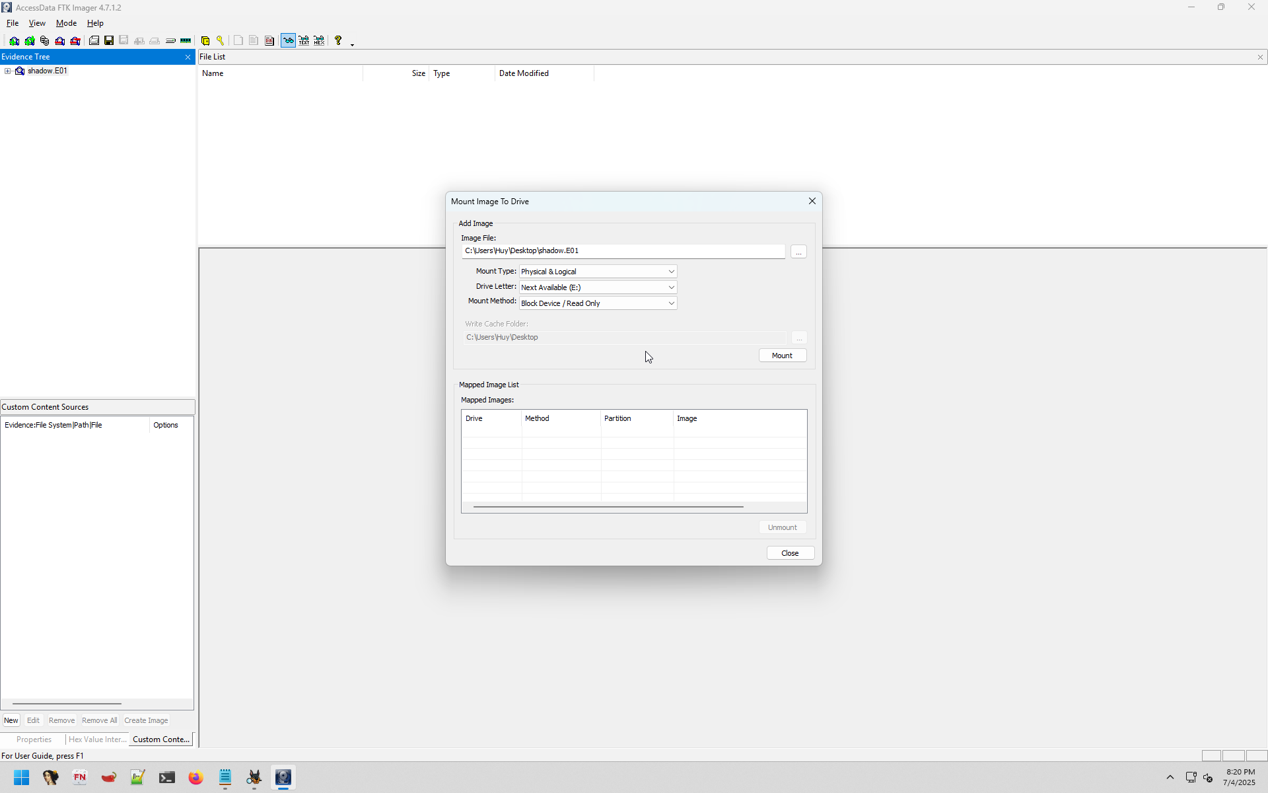Click the Capture Memory RAM chip icon

tap(186, 41)
